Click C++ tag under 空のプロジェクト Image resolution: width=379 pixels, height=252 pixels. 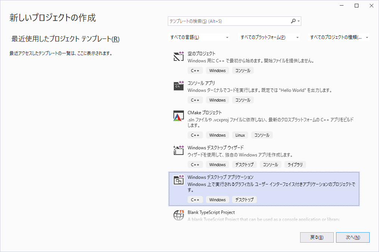[x=195, y=71]
